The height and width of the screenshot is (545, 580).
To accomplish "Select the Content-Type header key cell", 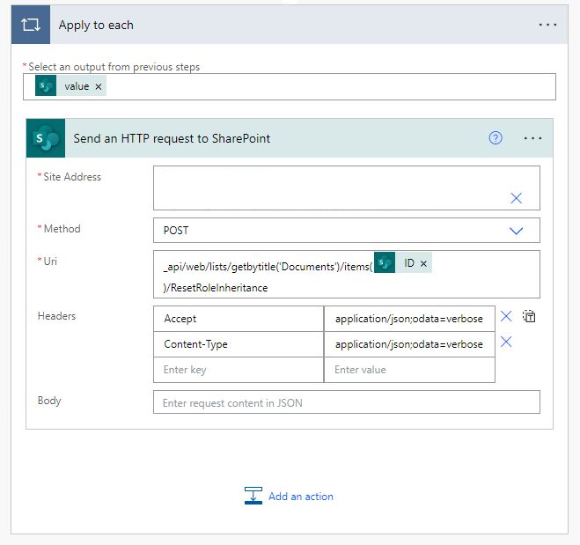I will (239, 344).
